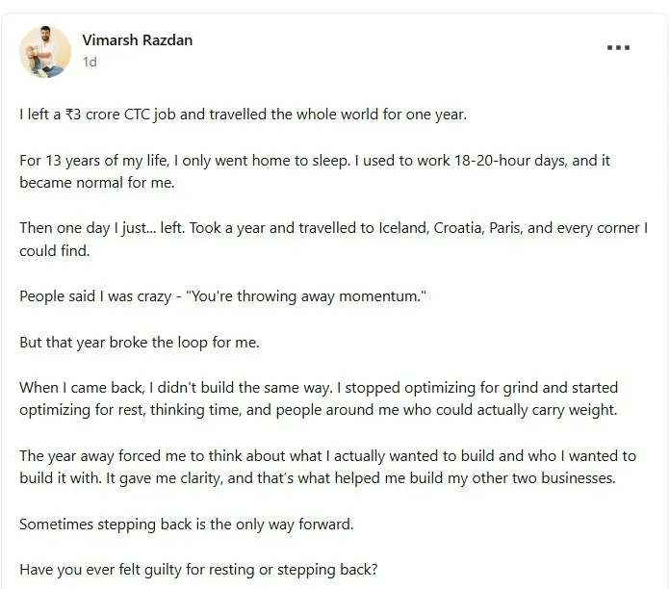Click the line about leaving ₹3 crore job
Image resolution: width=670 pixels, height=589 pixels.
click(x=244, y=115)
